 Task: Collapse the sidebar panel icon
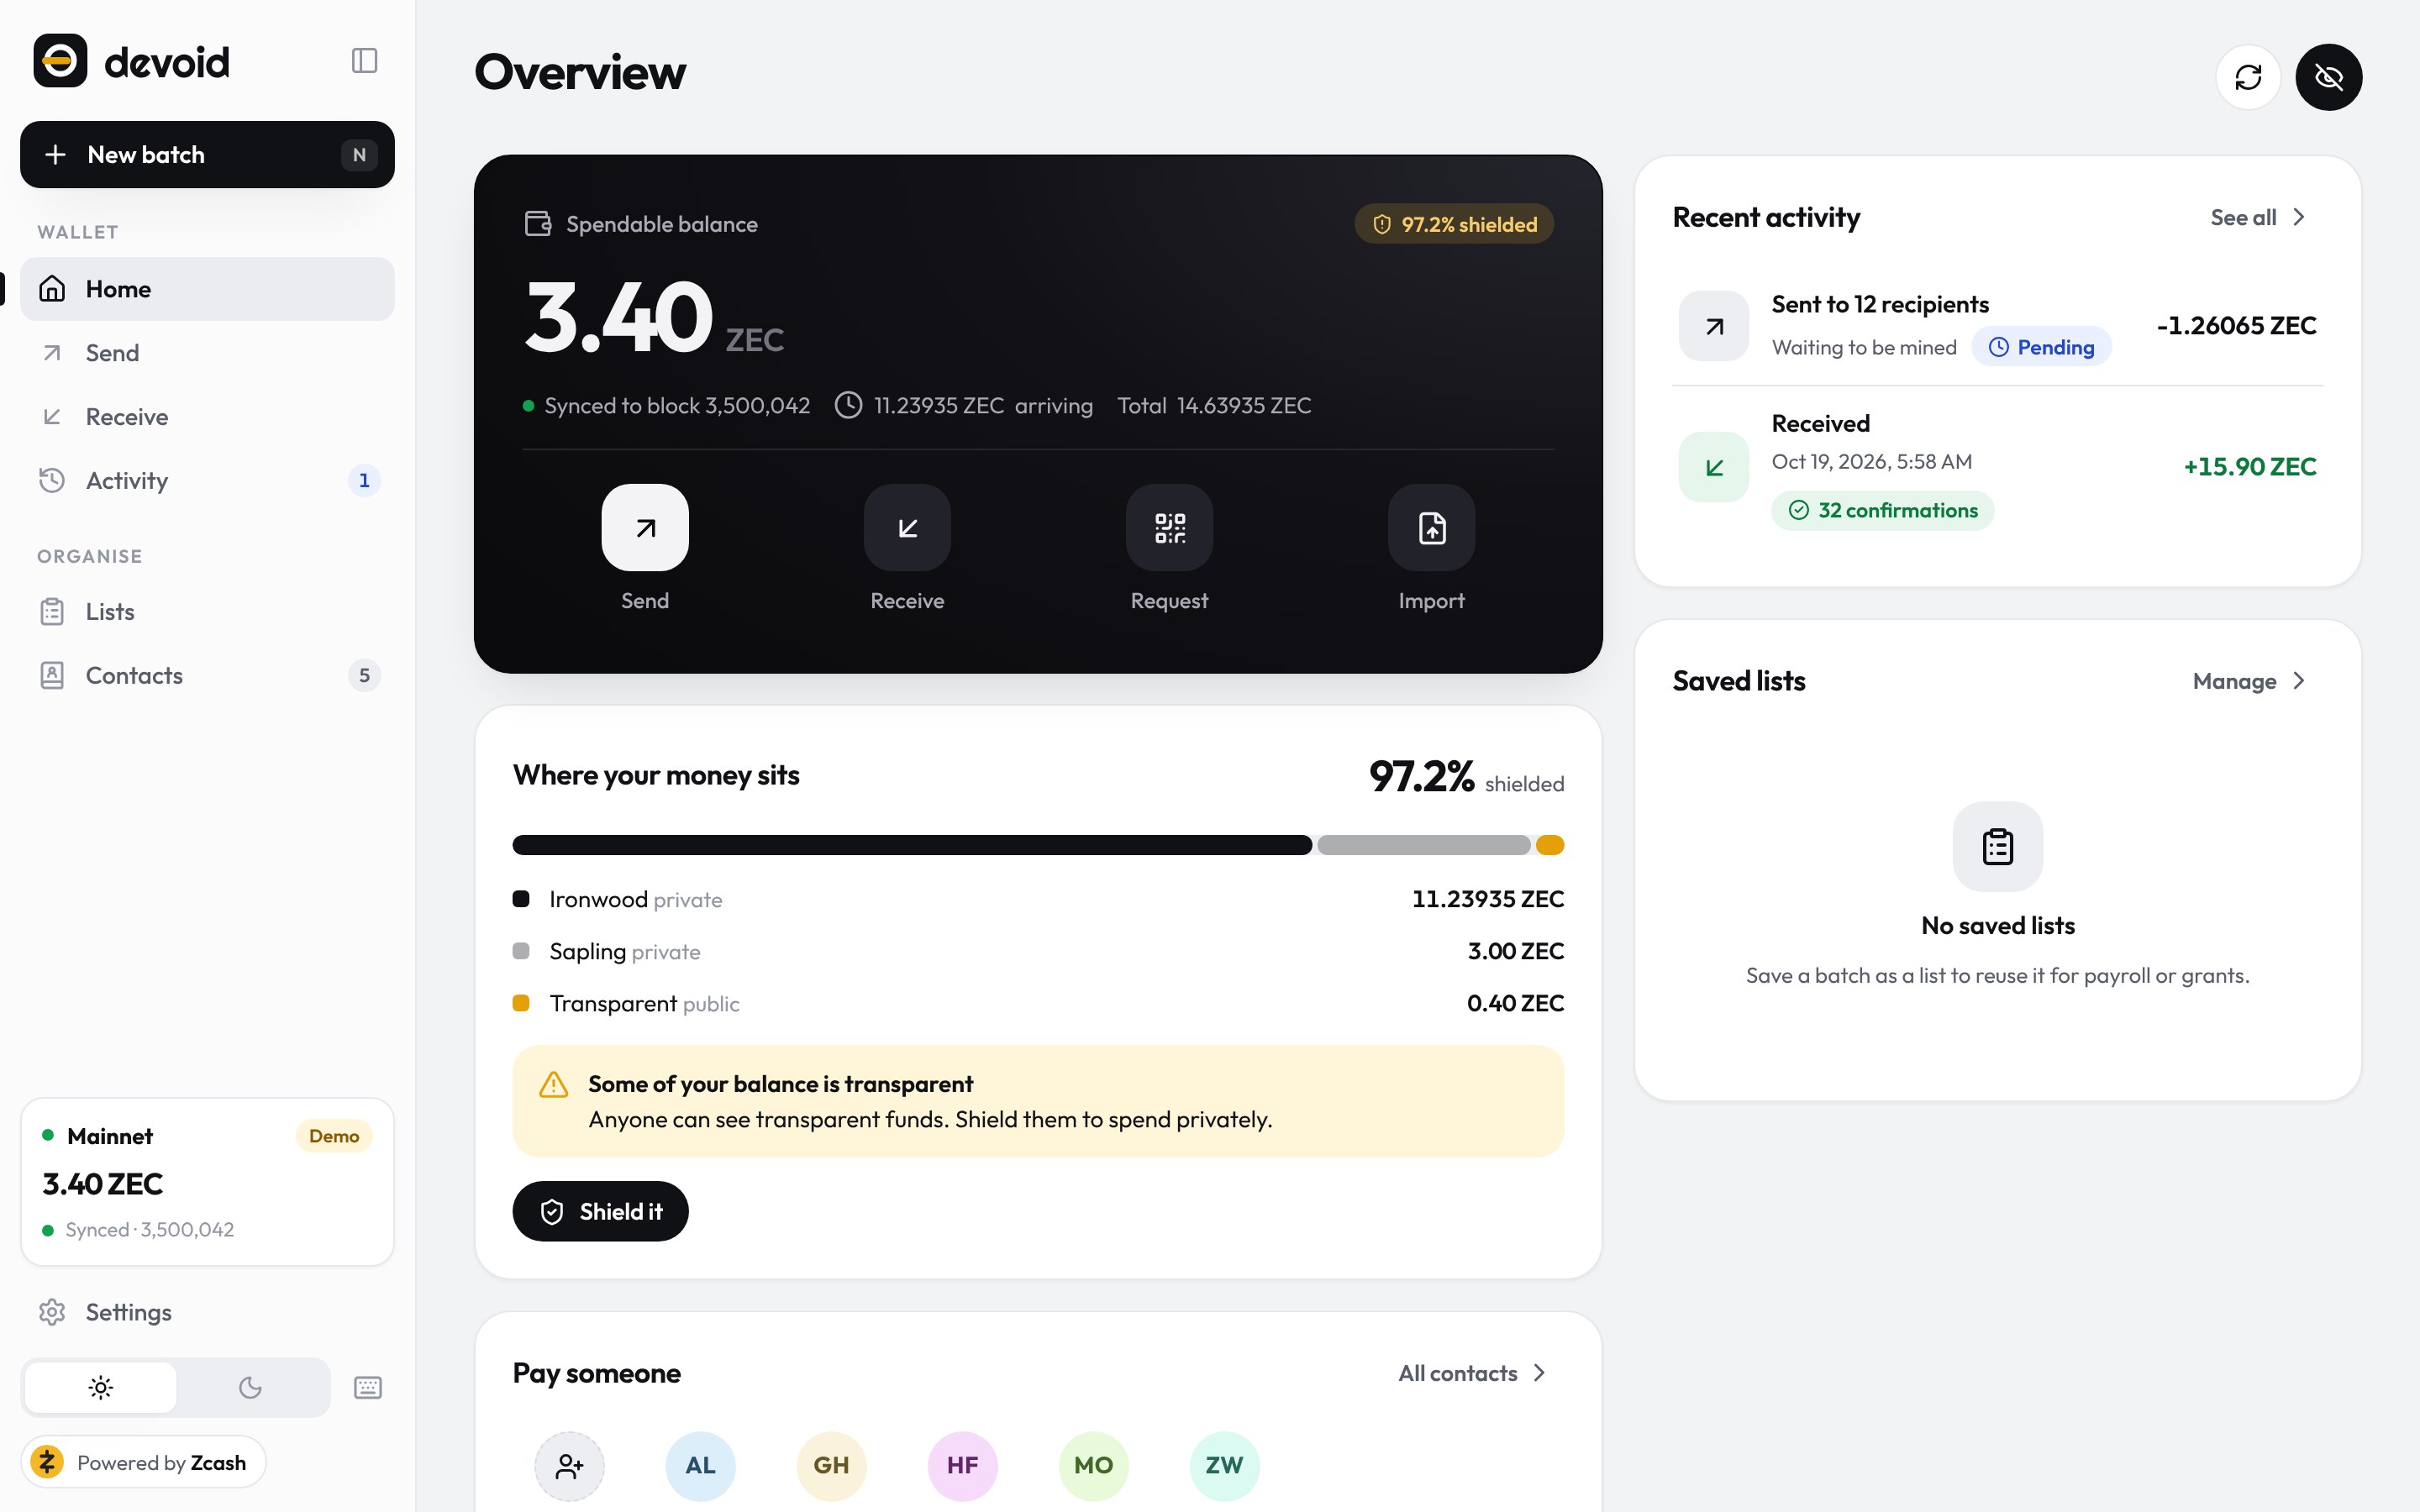tap(364, 61)
